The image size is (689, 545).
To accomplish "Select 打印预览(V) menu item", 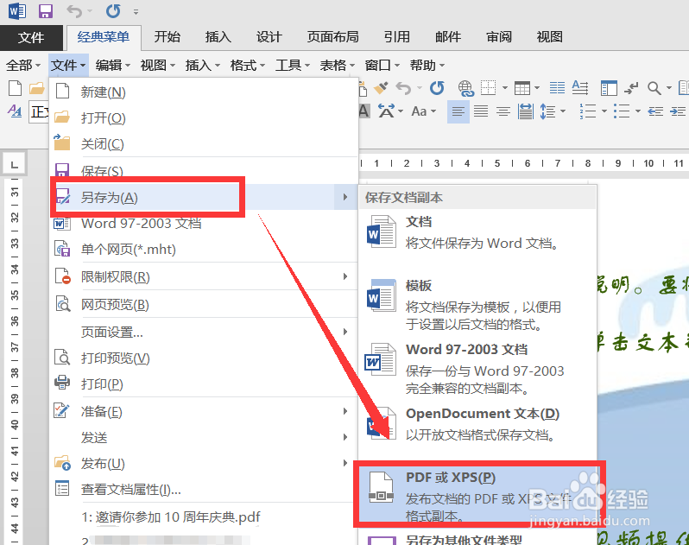I will (x=204, y=358).
